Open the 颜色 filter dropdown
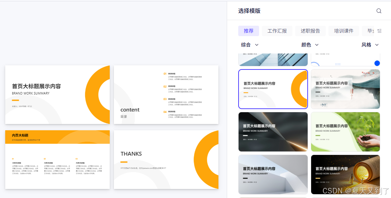The image size is (391, 198). click(310, 45)
